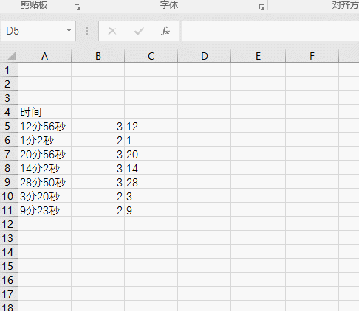Viewport: 359px width, 311px height.
Task: Select column F header
Action: tap(312, 56)
